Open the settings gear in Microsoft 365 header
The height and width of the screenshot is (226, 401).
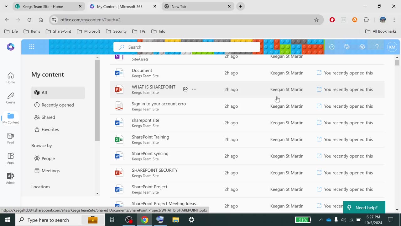click(362, 47)
